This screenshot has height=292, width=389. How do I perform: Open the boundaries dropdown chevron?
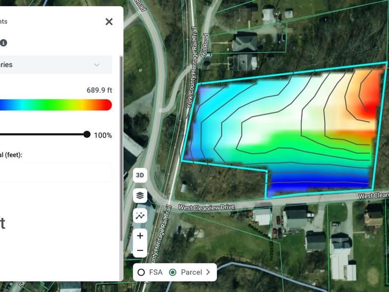point(97,65)
